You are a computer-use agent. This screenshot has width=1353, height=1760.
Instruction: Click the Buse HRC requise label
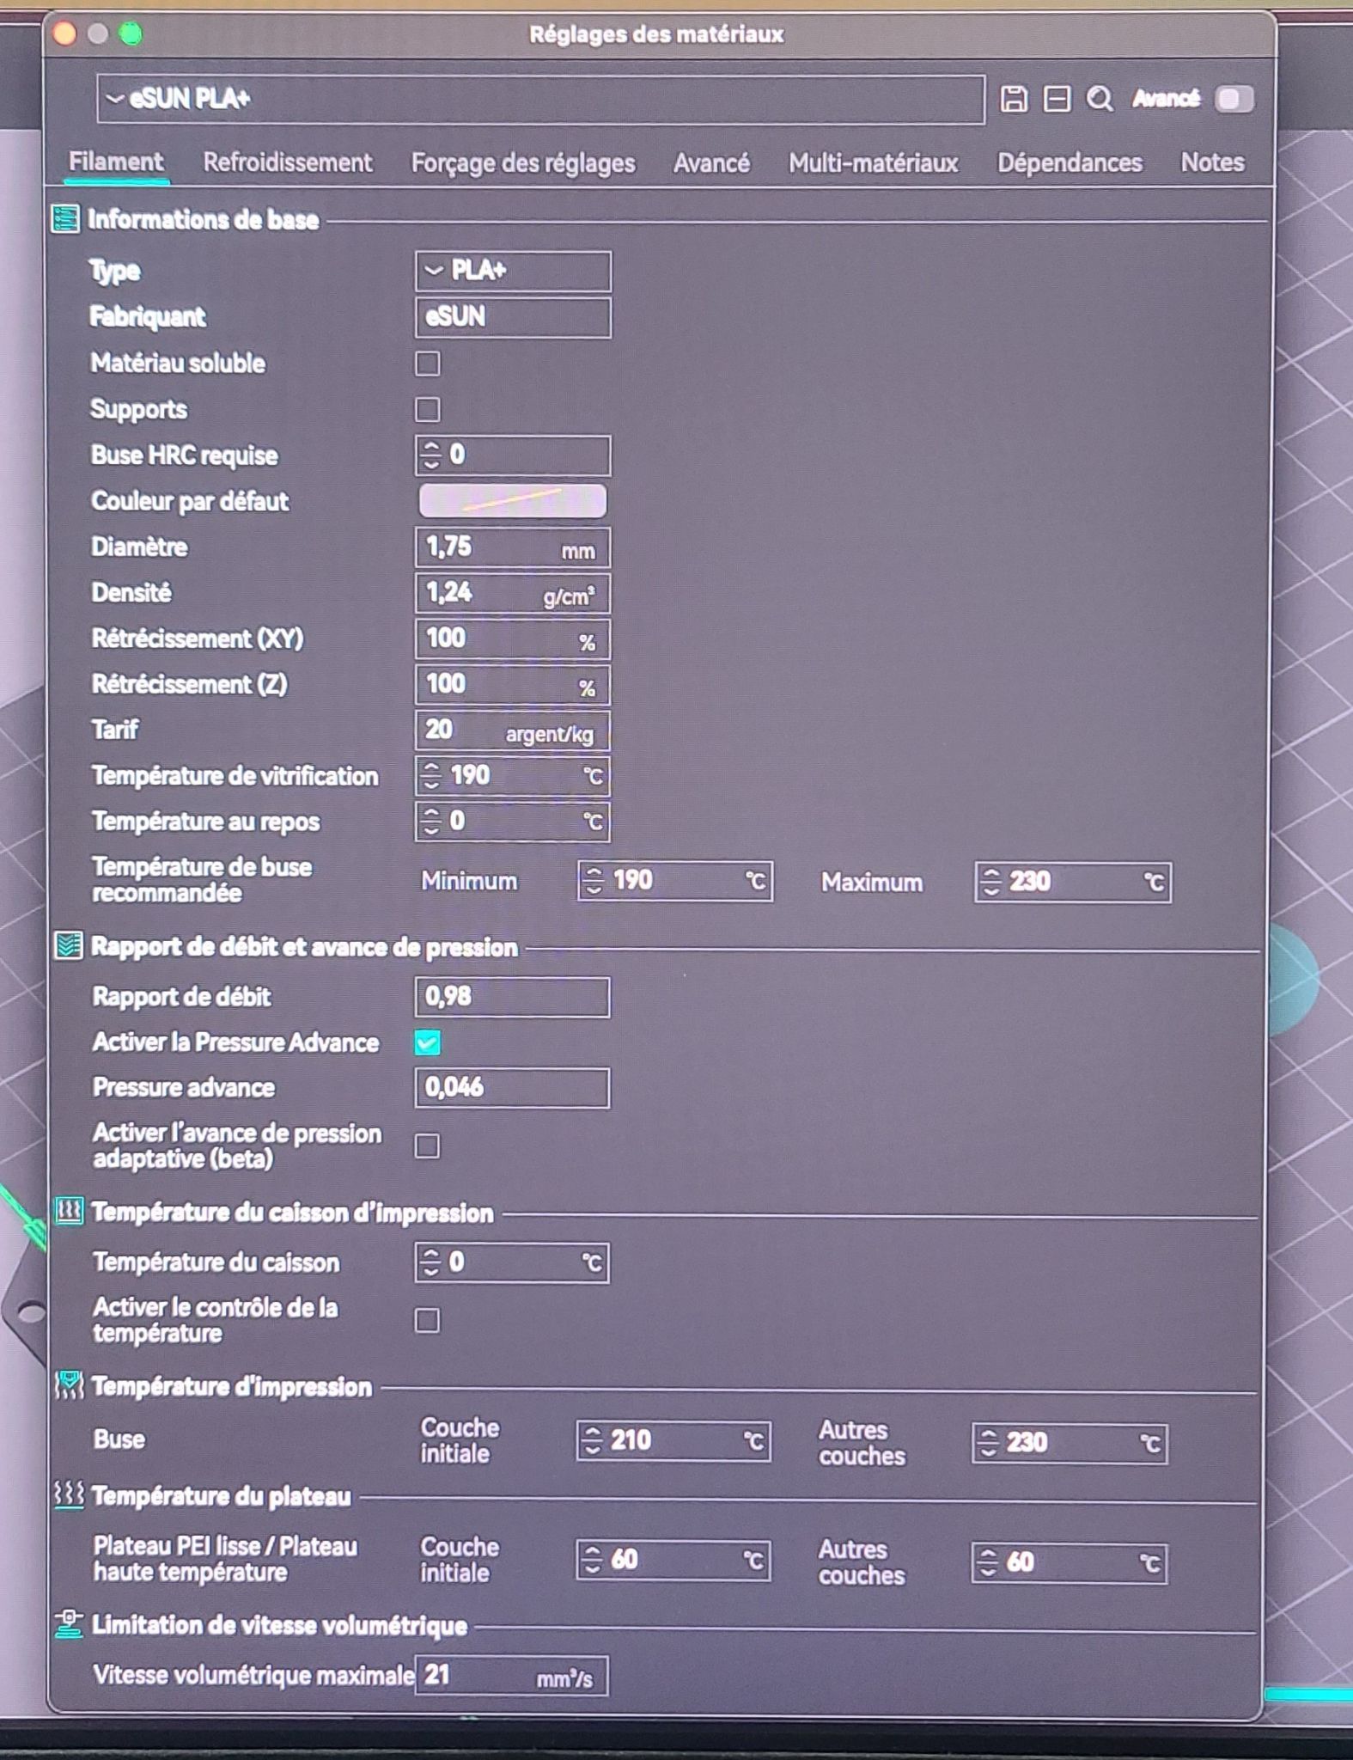[185, 455]
